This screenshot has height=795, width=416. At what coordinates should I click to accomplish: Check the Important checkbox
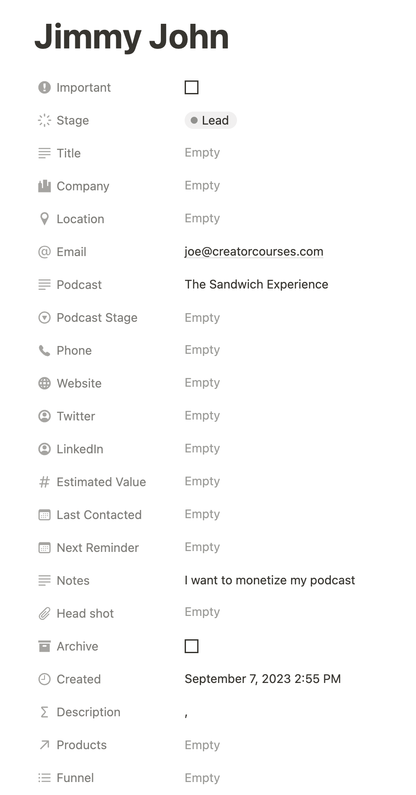click(x=192, y=87)
